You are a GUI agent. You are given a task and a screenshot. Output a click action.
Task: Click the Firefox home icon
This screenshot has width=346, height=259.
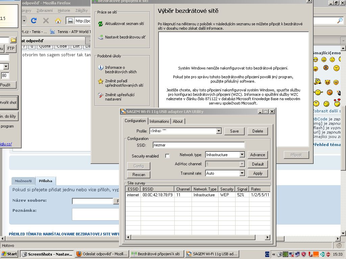(x=58, y=21)
